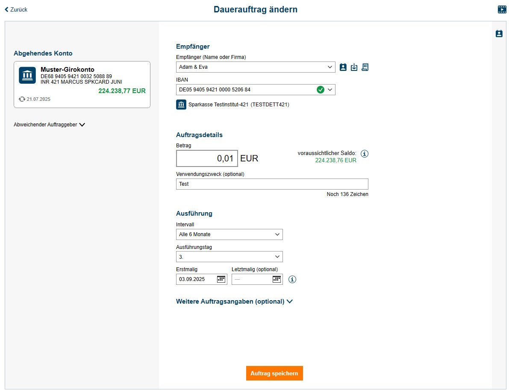Click the refresh icon beside date 21.07.2025

pyautogui.click(x=21, y=99)
